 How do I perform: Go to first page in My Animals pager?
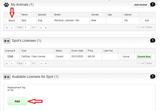7,27
